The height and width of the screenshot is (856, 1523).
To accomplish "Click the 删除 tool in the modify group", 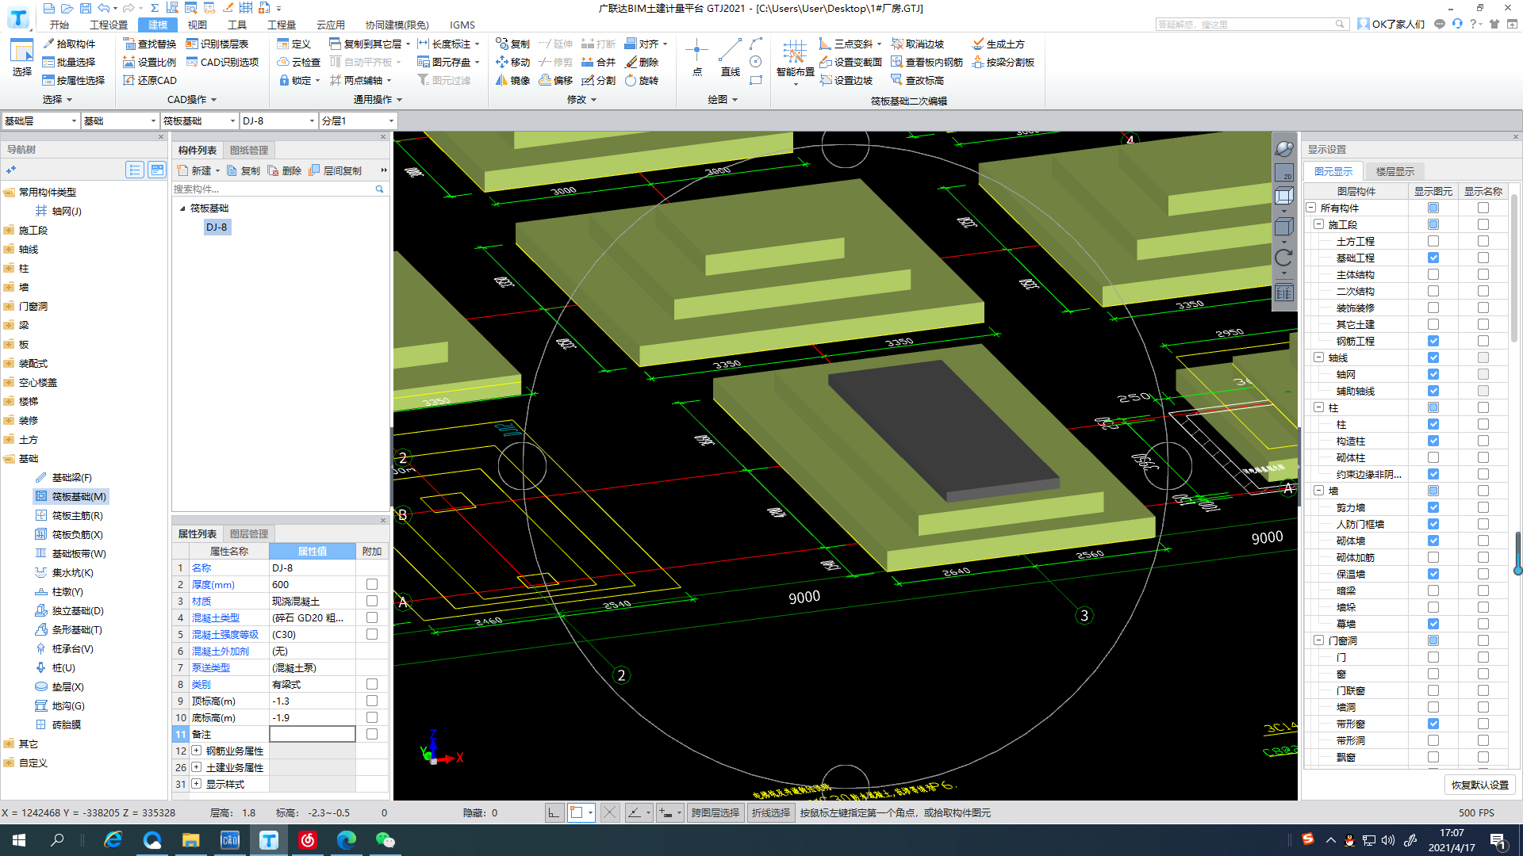I will pyautogui.click(x=642, y=62).
